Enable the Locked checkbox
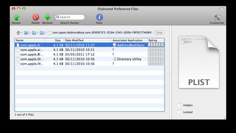Image resolution: width=236 pixels, height=133 pixels. (x=179, y=112)
